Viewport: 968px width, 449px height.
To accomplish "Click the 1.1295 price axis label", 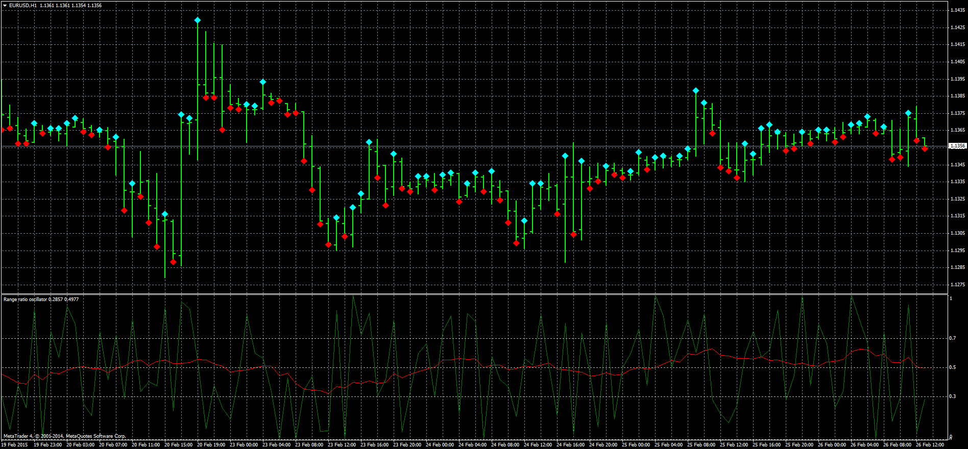I will coord(957,251).
